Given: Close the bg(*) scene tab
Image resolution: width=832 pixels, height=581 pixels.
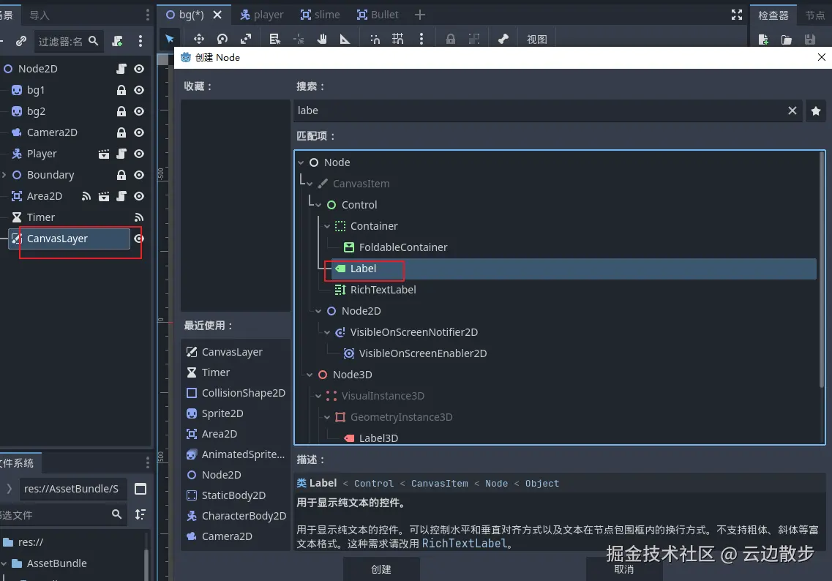Looking at the screenshot, I should coord(217,15).
